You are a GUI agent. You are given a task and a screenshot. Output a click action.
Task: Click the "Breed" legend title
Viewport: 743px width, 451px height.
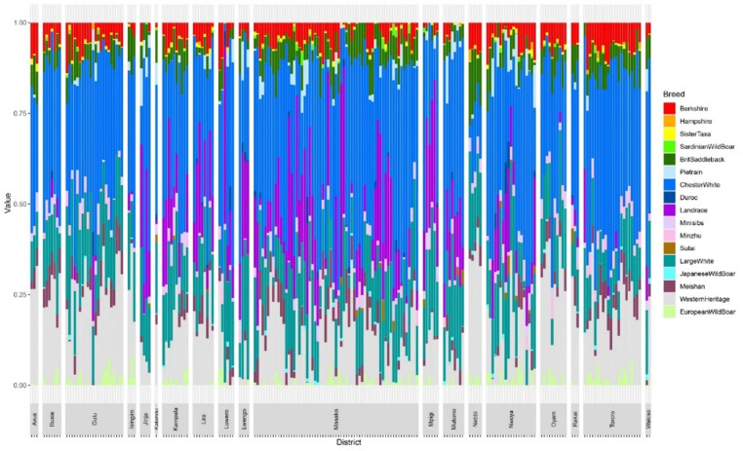(x=674, y=94)
